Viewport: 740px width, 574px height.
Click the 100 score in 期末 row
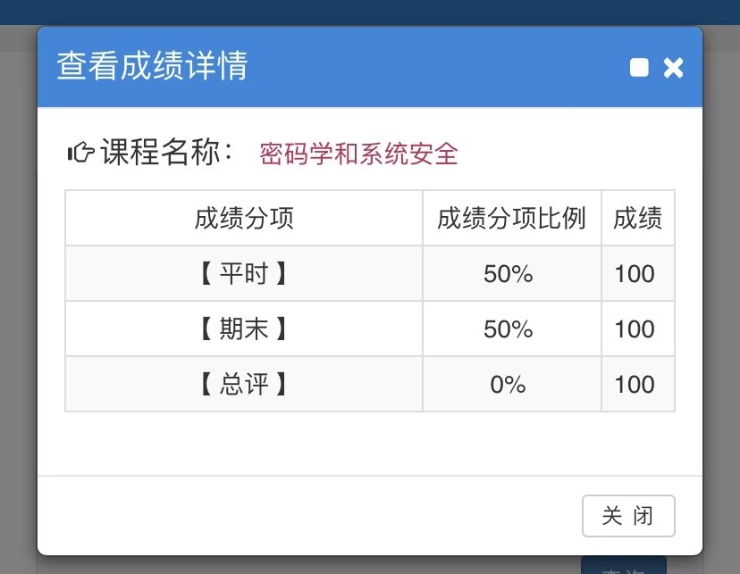(x=635, y=329)
